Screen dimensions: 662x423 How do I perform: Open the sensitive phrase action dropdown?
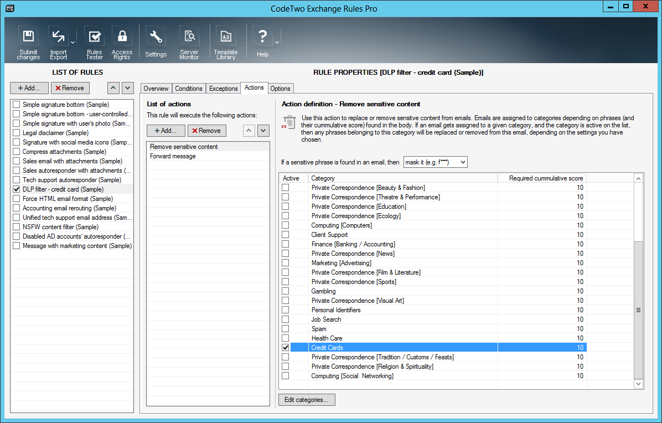click(435, 162)
